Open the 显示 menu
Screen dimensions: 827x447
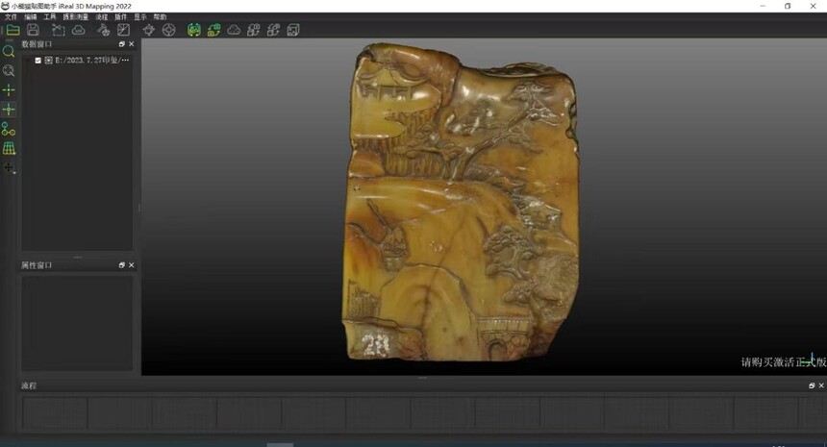coord(140,17)
